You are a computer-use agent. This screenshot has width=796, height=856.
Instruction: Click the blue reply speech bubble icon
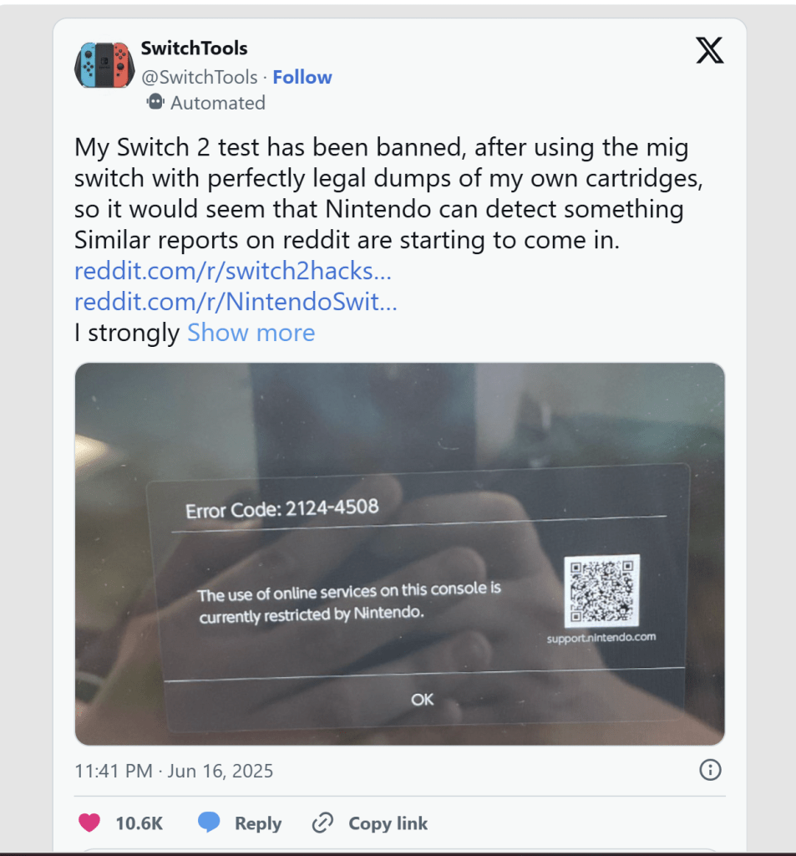click(209, 823)
